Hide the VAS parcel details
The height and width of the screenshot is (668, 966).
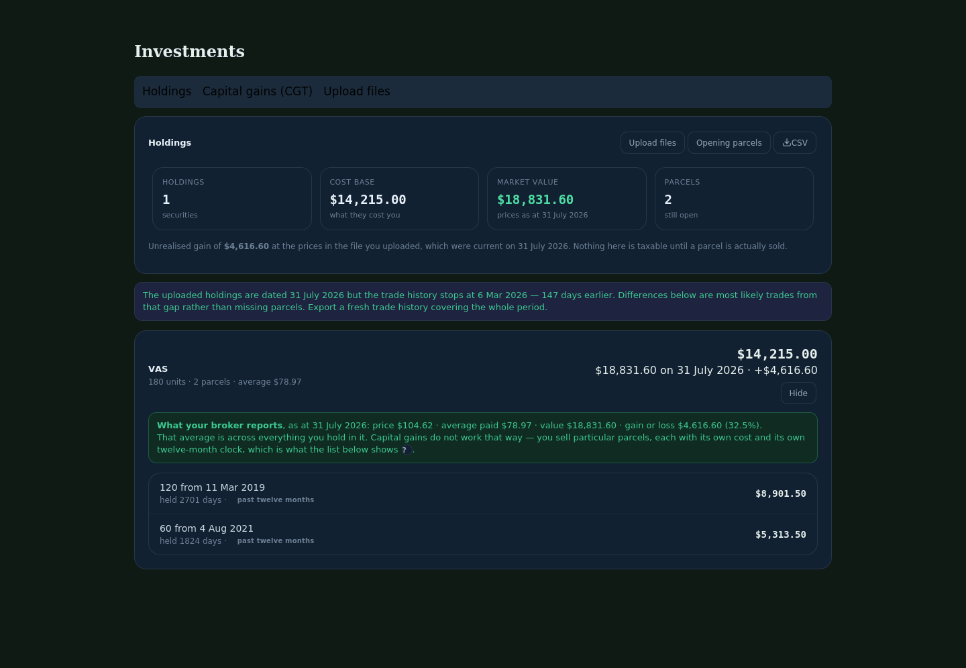pos(798,393)
